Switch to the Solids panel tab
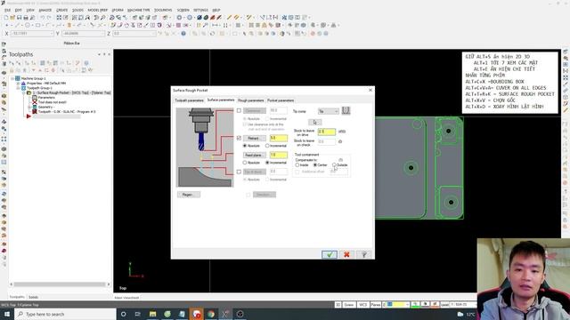570x320 pixels. pos(34,297)
